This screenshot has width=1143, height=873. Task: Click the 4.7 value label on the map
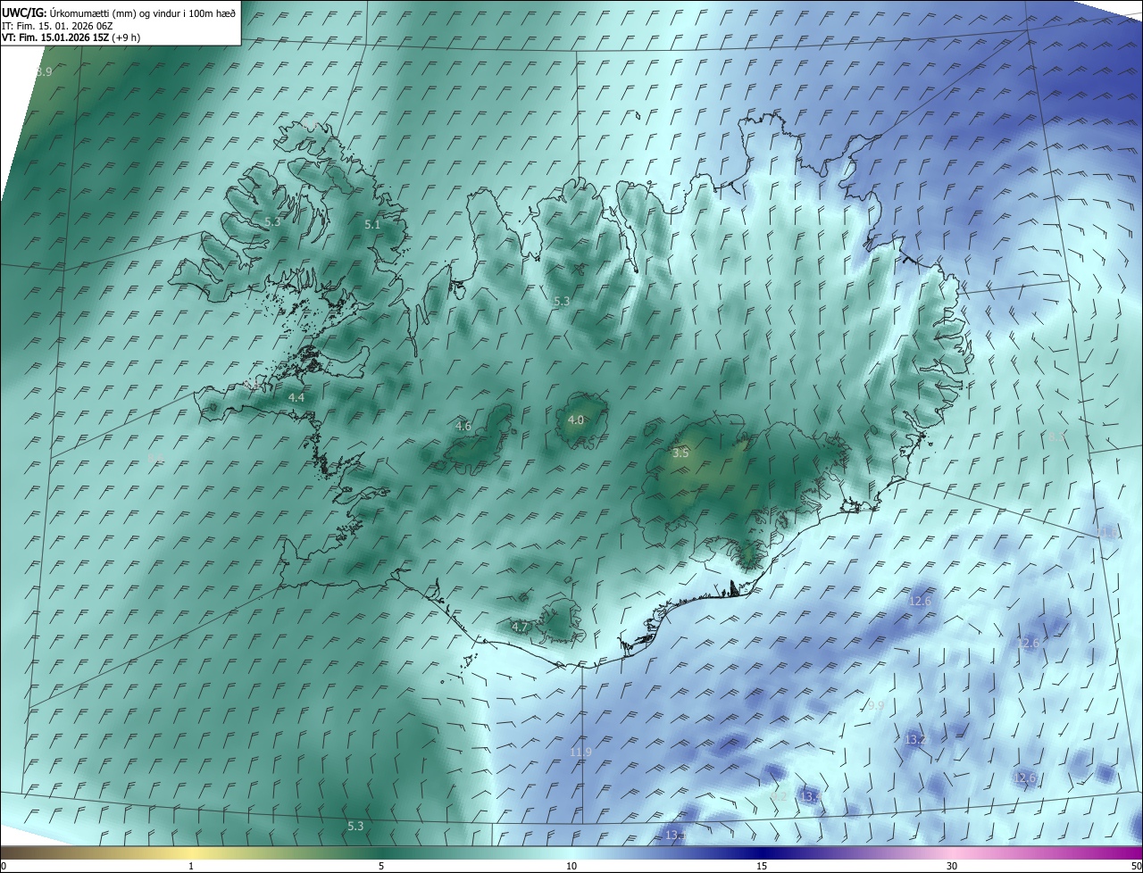click(520, 628)
